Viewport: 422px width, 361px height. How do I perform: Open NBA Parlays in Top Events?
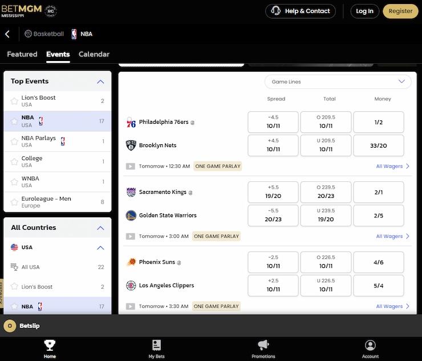58,141
